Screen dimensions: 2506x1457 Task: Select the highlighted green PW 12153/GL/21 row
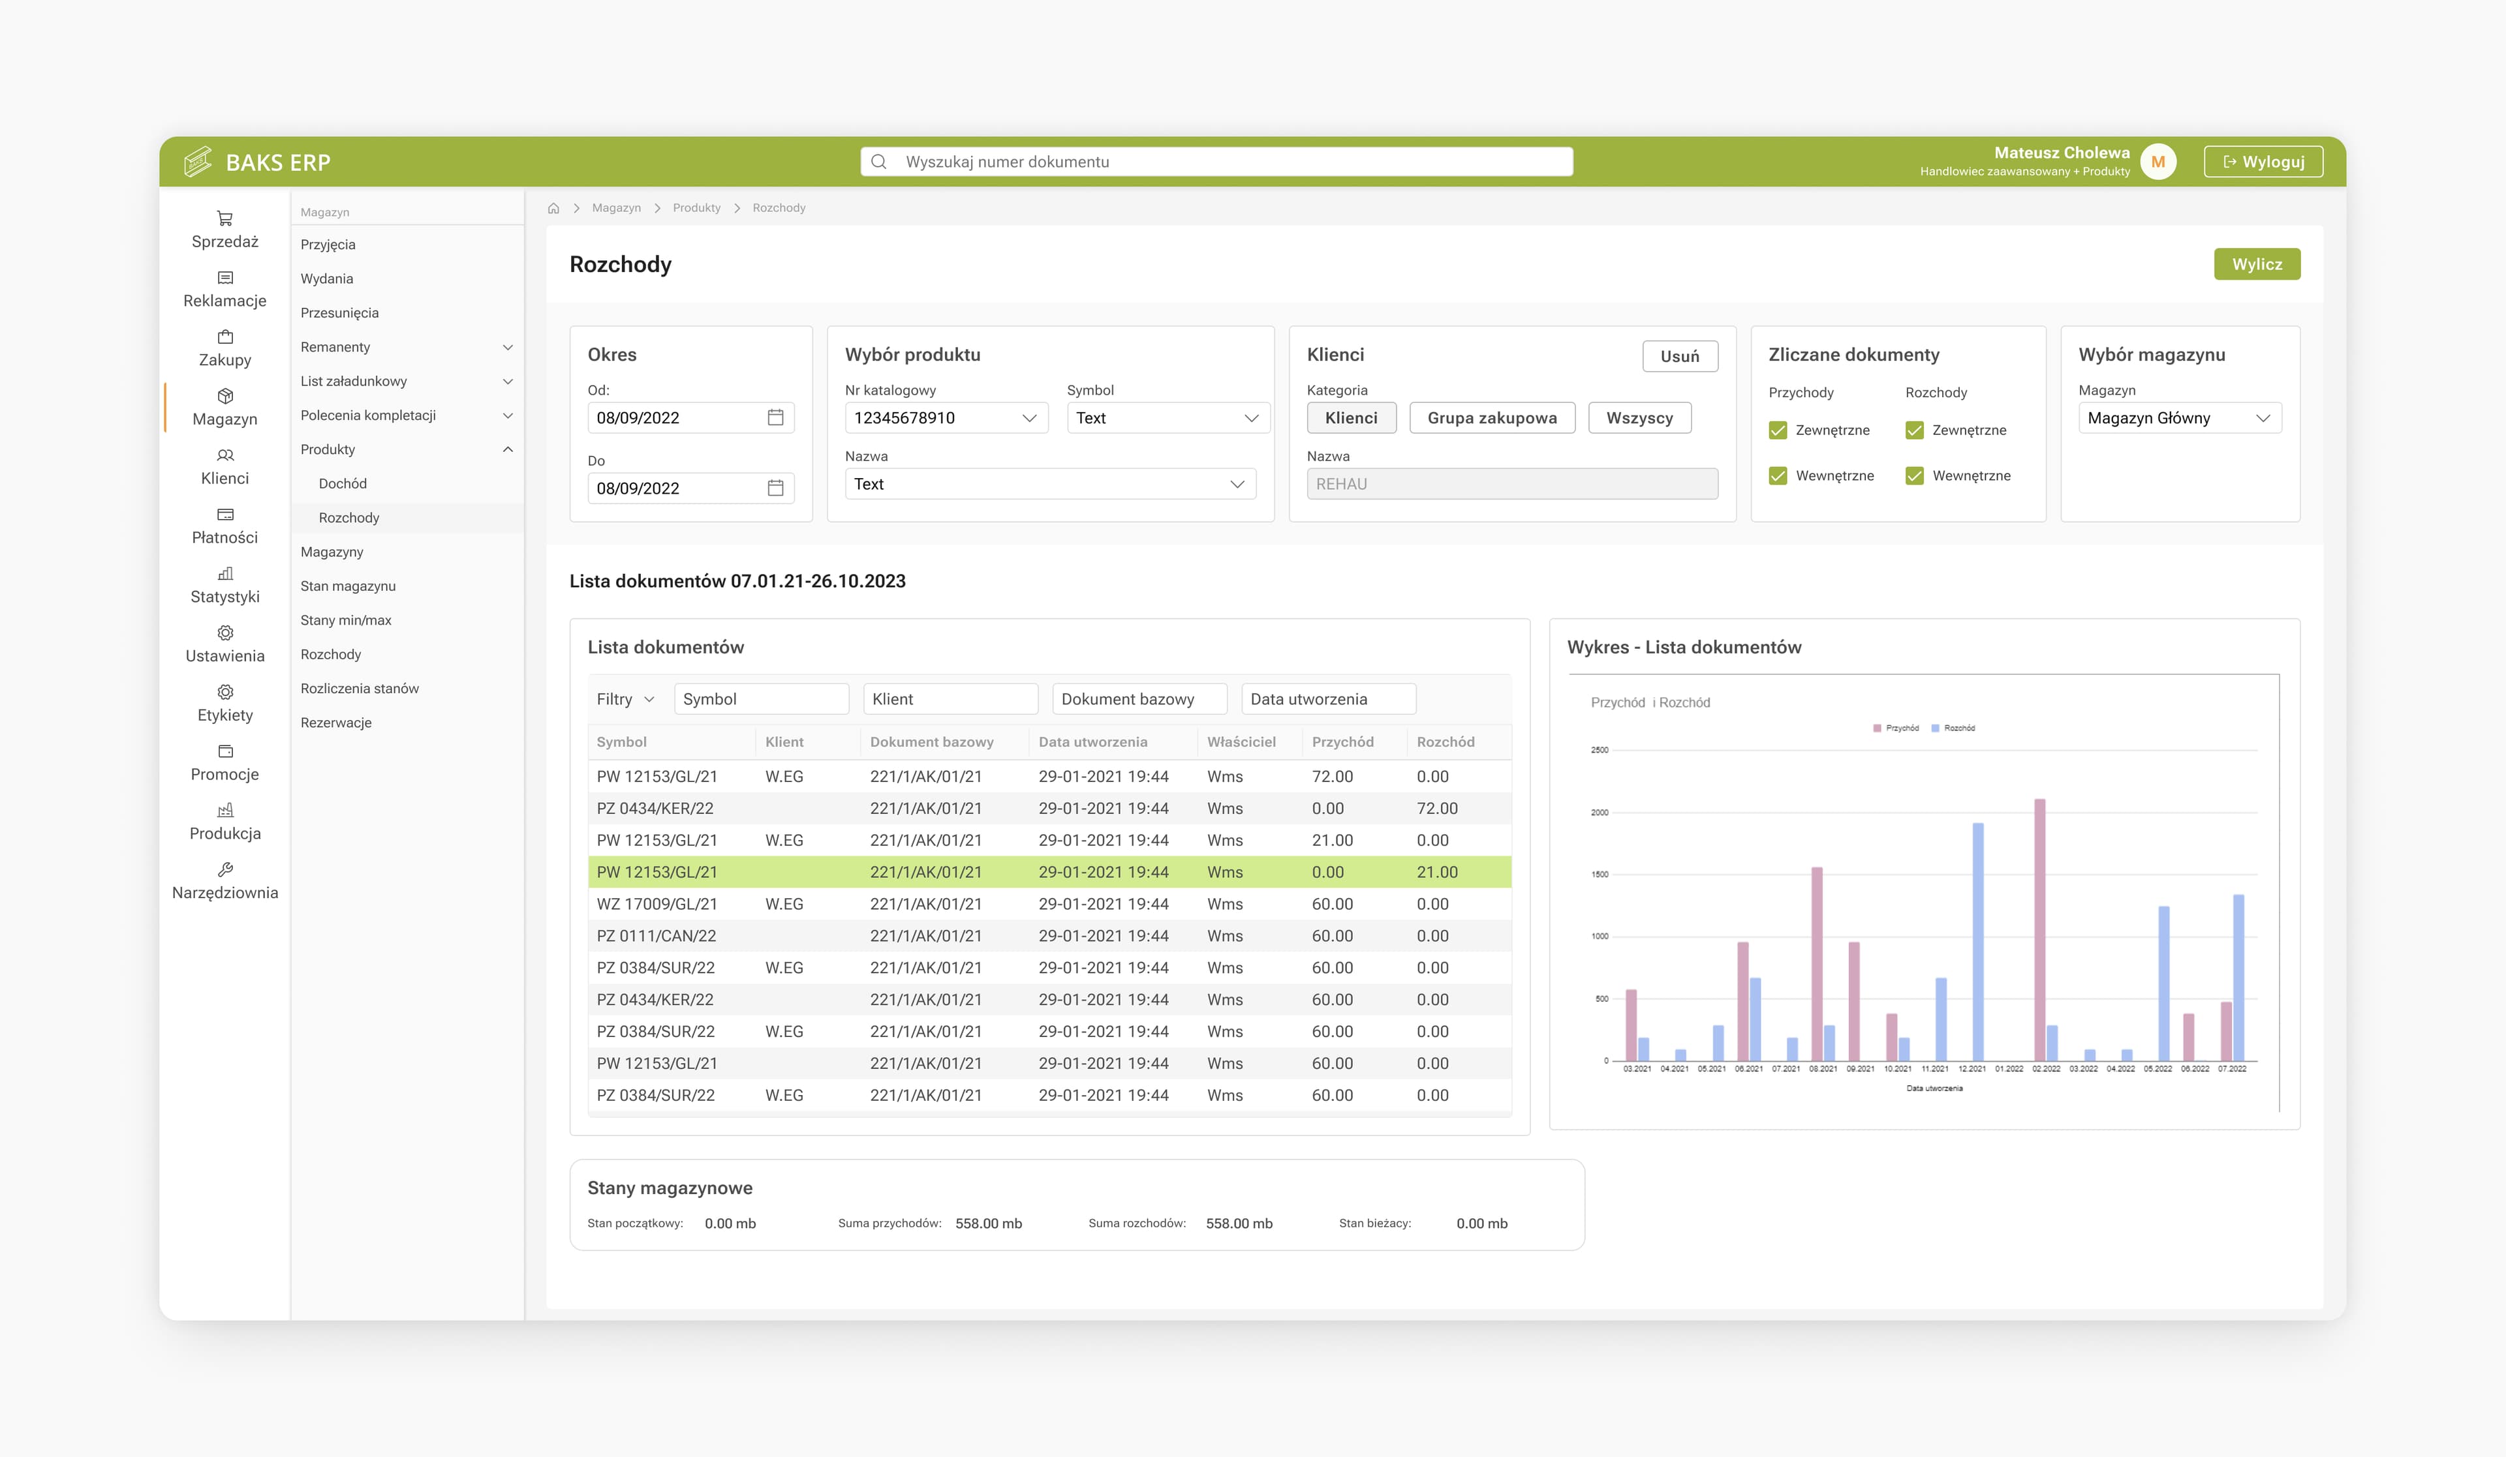1049,871
